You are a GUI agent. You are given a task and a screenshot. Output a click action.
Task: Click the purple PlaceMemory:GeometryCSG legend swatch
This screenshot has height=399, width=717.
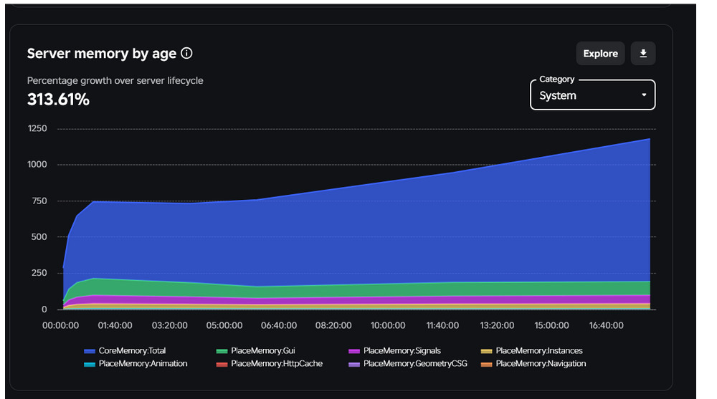(x=354, y=365)
